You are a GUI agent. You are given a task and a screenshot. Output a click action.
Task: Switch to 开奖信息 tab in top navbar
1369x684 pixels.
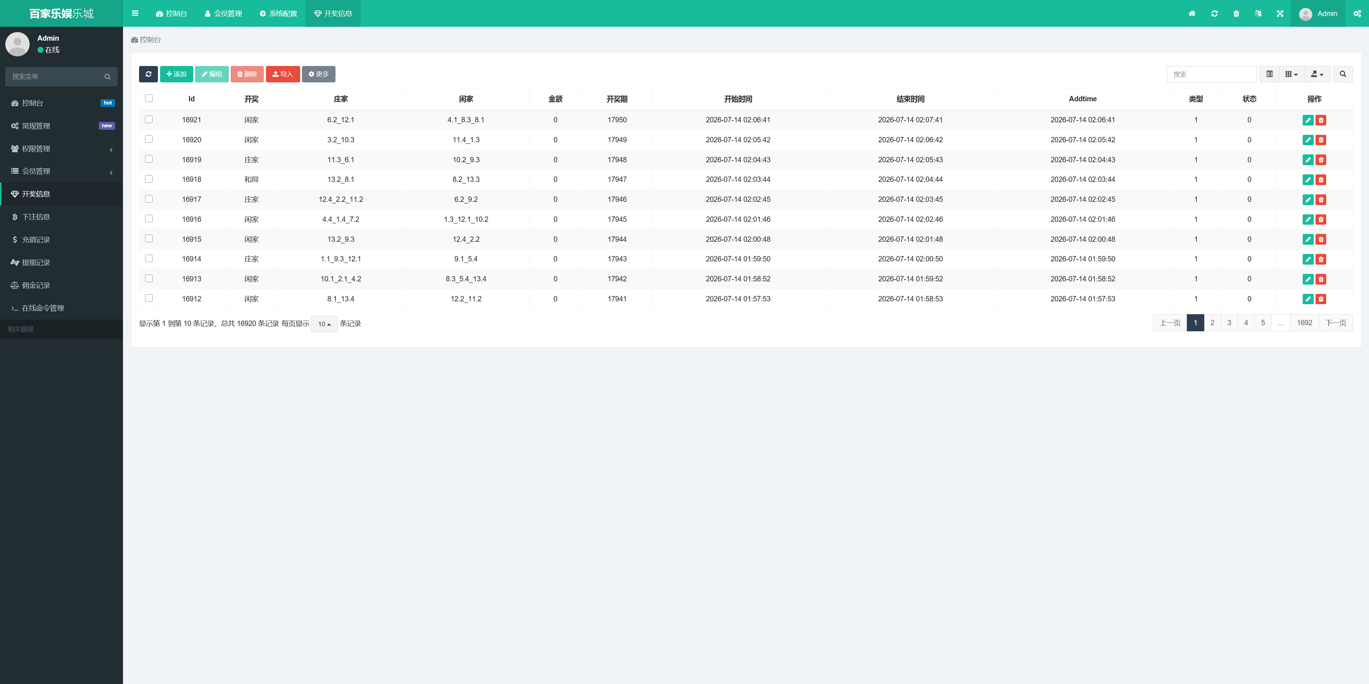[333, 13]
